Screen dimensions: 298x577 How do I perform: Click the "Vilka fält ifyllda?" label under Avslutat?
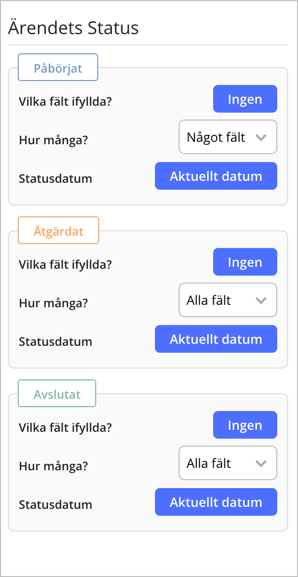click(65, 427)
